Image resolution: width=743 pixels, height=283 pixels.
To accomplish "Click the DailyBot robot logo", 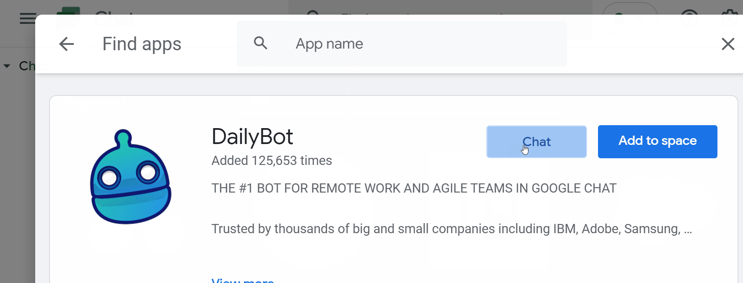I will click(x=131, y=177).
